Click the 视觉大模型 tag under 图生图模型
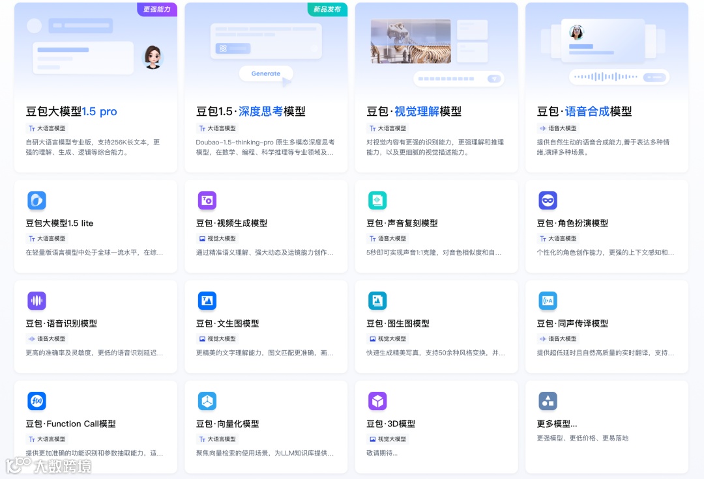The height and width of the screenshot is (479, 704). coord(388,339)
